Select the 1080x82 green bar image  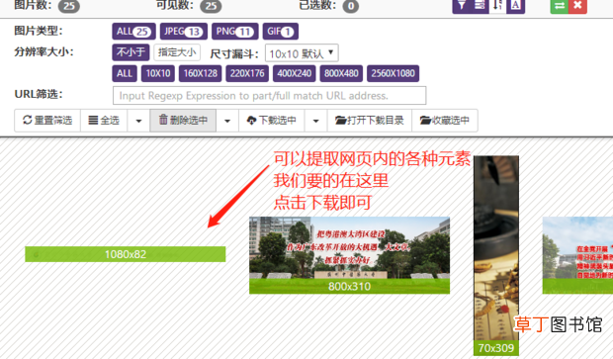(126, 254)
